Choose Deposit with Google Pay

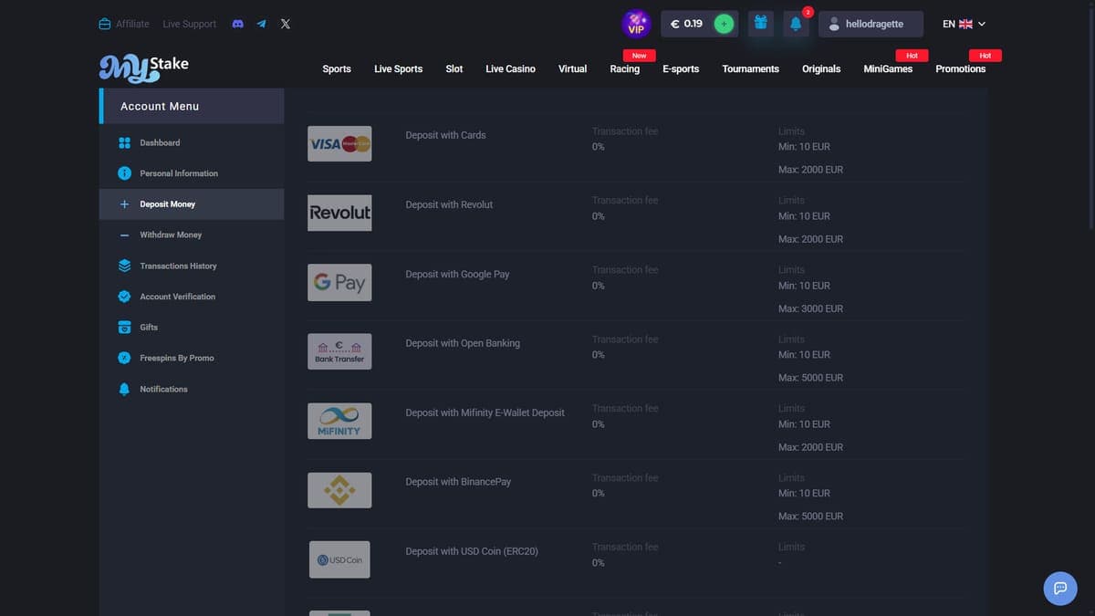[x=457, y=274]
